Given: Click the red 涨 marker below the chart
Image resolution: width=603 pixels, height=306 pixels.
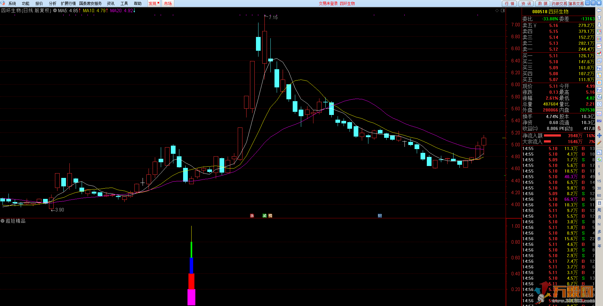Looking at the screenshot, I should [x=252, y=216].
